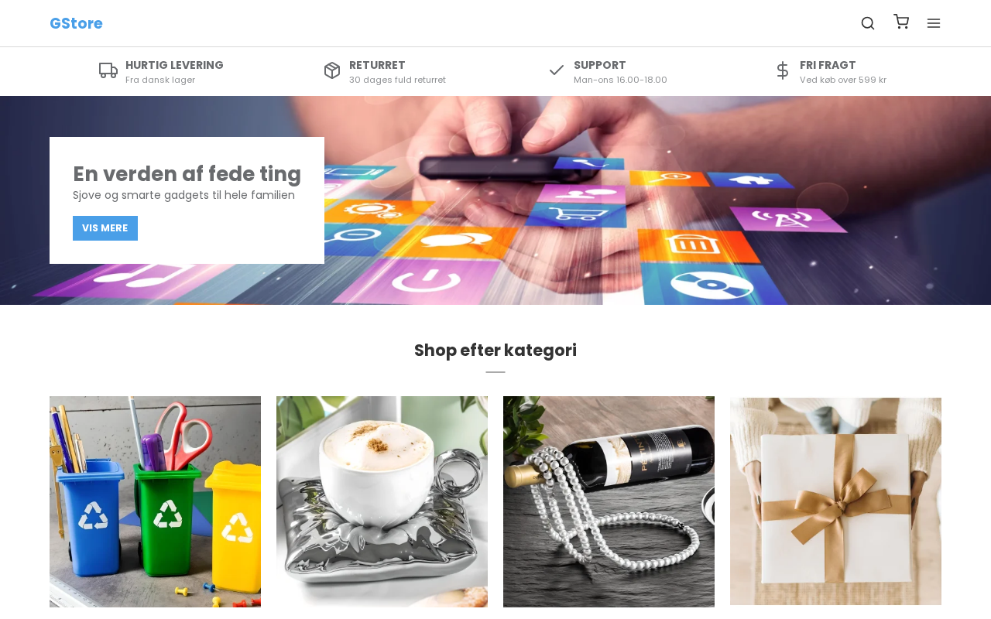Click the support checkmark icon
The height and width of the screenshot is (619, 991).
click(x=557, y=70)
